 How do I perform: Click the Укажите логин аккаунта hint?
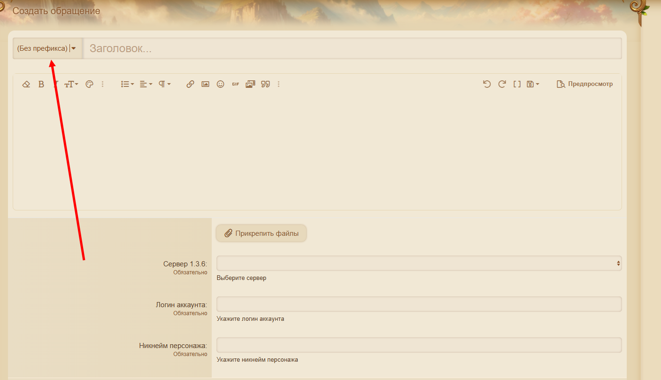pyautogui.click(x=250, y=319)
